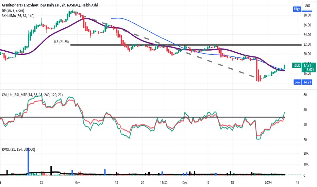Click the 18 date on the time axis
The width and height of the screenshot is (317, 187).
[232, 183]
